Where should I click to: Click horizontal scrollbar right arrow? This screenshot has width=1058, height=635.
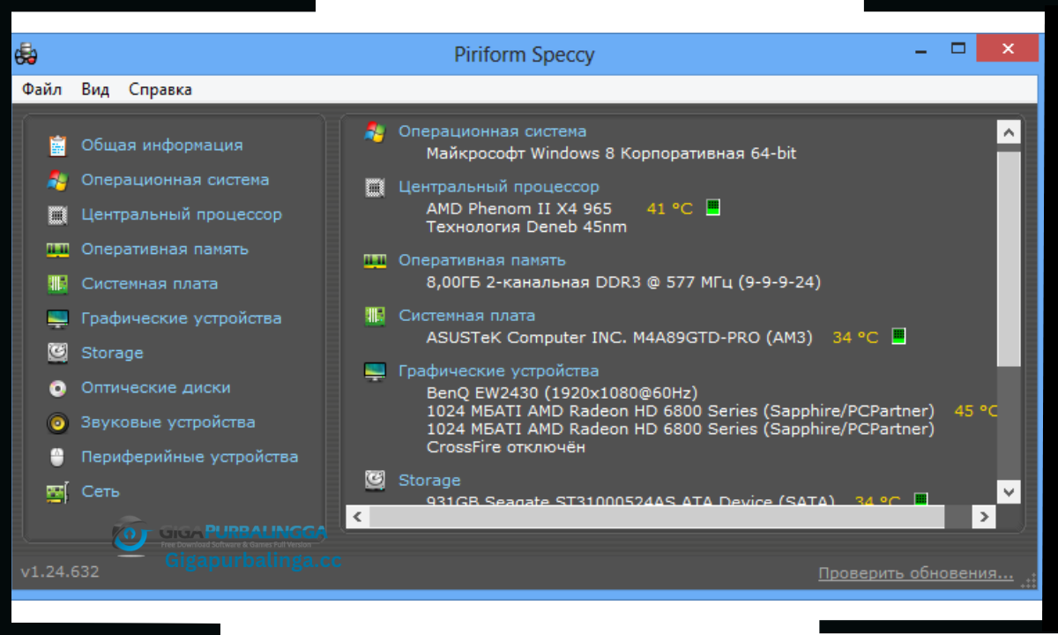(984, 517)
